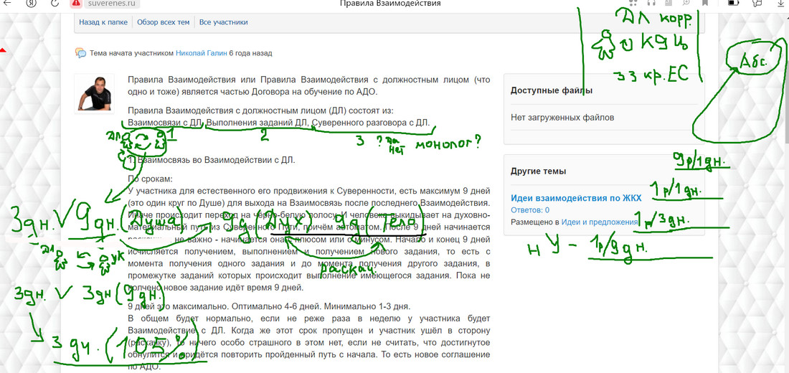The width and height of the screenshot is (789, 373).
Task: Bookmark this page with the bookmark icon
Action: 705,4
